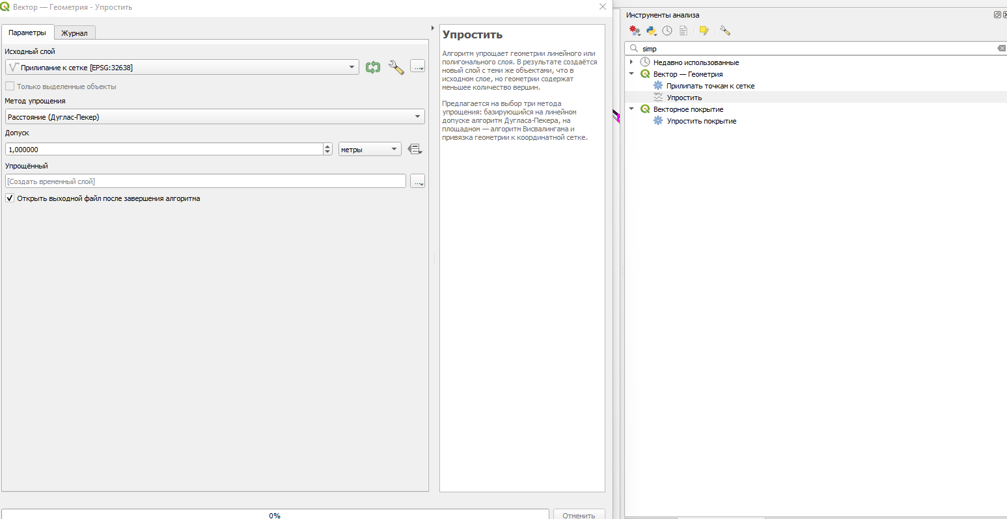The width and height of the screenshot is (1007, 519).
Task: Click the "Отменить" button
Action: (x=579, y=515)
